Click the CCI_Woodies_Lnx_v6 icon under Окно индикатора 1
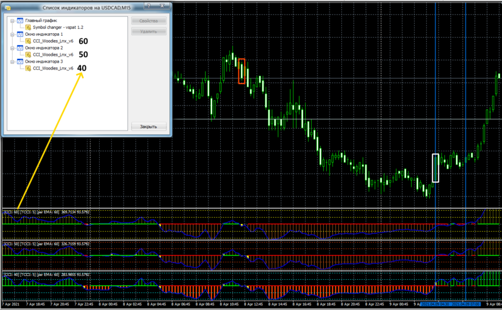The image size is (502, 310). pos(28,41)
